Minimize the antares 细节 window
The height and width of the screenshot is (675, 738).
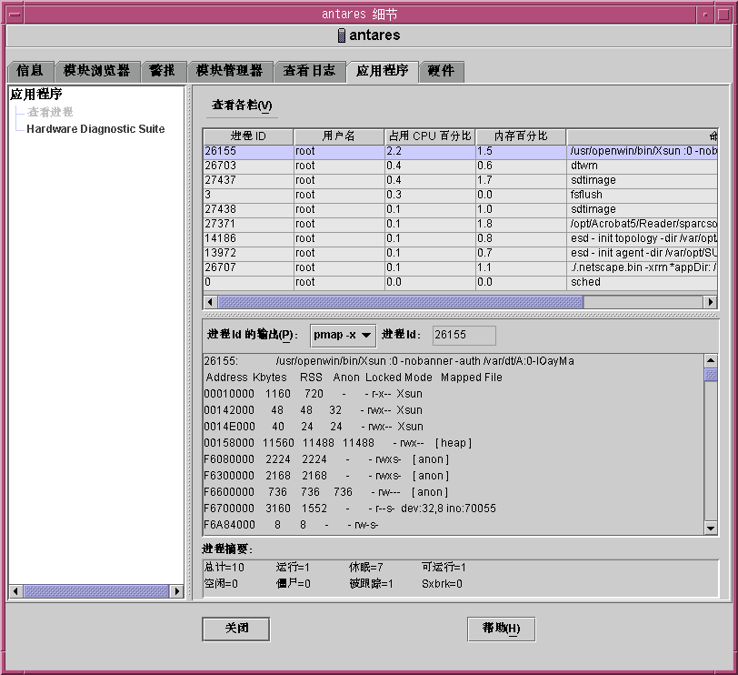pos(705,15)
